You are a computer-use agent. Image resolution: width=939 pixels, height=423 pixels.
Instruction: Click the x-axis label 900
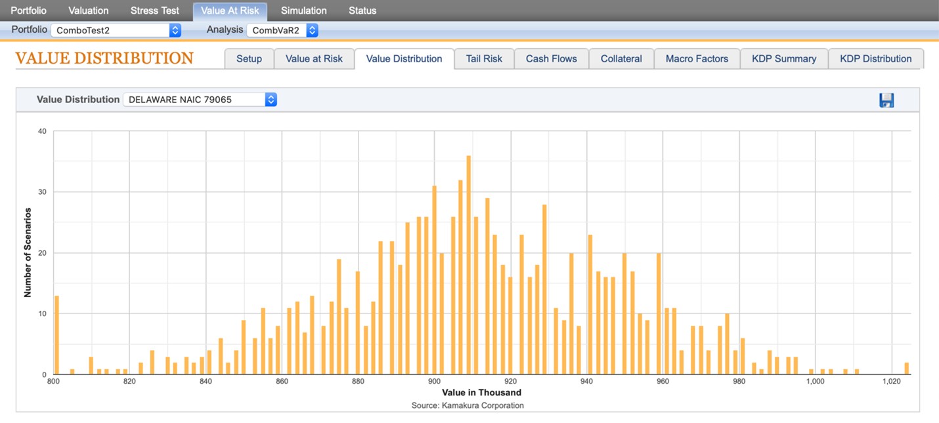[x=434, y=382]
